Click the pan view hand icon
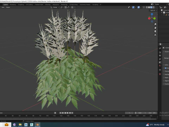This screenshot has height=127, width=169. [x=155, y=28]
